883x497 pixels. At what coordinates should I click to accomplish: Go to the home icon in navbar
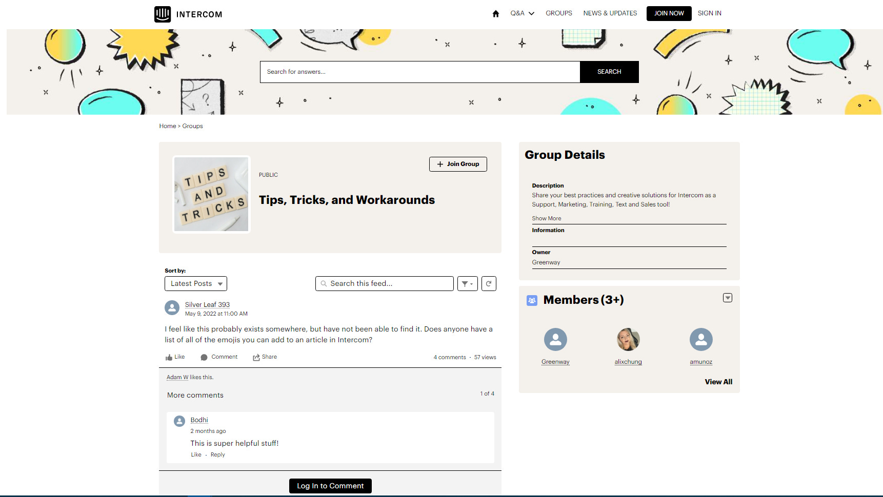point(495,14)
